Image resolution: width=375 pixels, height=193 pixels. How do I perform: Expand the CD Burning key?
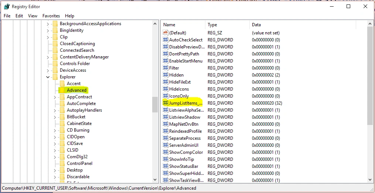pos(55,130)
